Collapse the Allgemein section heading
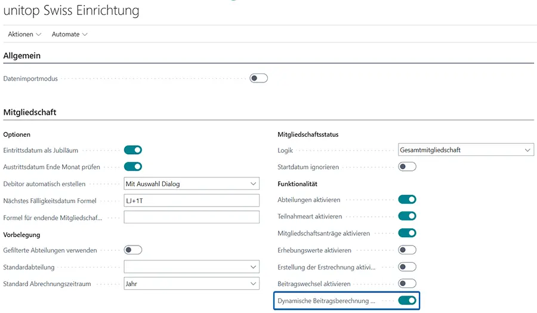This screenshot has height=313, width=537. pos(22,56)
